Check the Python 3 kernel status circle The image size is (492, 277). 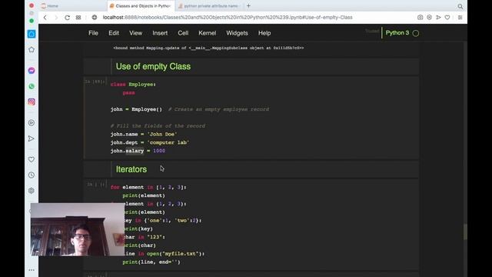[x=416, y=33]
